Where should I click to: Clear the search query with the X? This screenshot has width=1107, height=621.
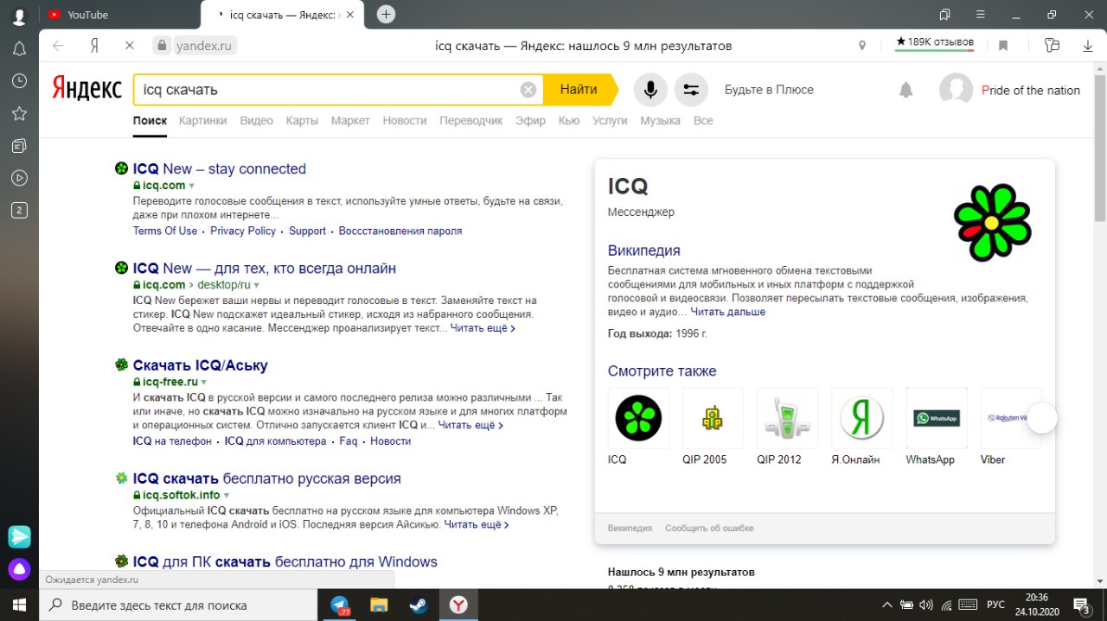[528, 90]
